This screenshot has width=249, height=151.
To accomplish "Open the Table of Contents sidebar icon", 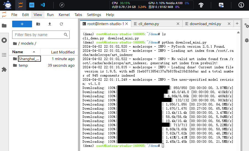I will click(4, 55).
